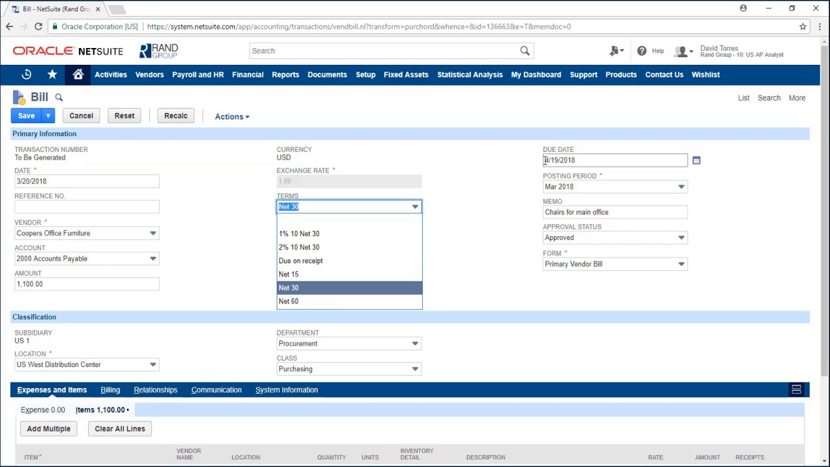Choose Due on receipt term
830x467 pixels.
350,261
